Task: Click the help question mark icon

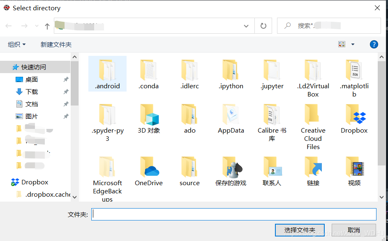Action: click(374, 44)
